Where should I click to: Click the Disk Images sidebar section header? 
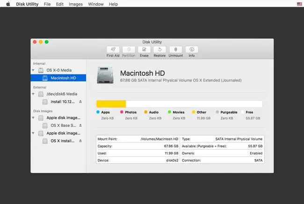tap(43, 111)
